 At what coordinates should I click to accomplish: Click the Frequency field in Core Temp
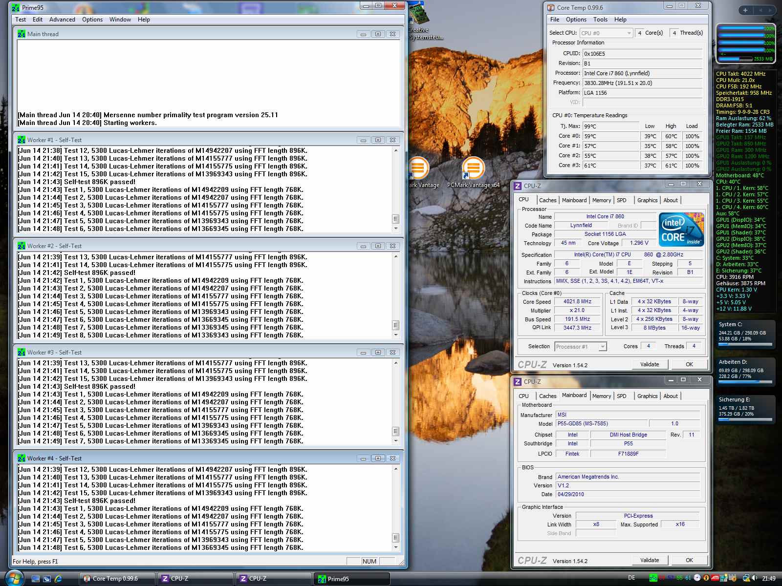click(643, 83)
